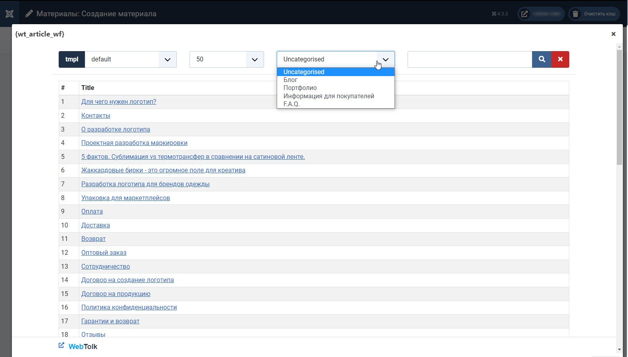628x357 pixels.
Task: Open the article Контакты
Action: click(96, 116)
